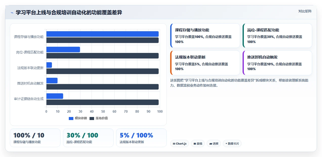Click the blue bar for 法规版本联动更新
This screenshot has height=157, width=322.
tap(49, 65)
